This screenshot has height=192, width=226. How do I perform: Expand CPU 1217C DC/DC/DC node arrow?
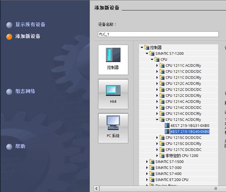point(157,150)
